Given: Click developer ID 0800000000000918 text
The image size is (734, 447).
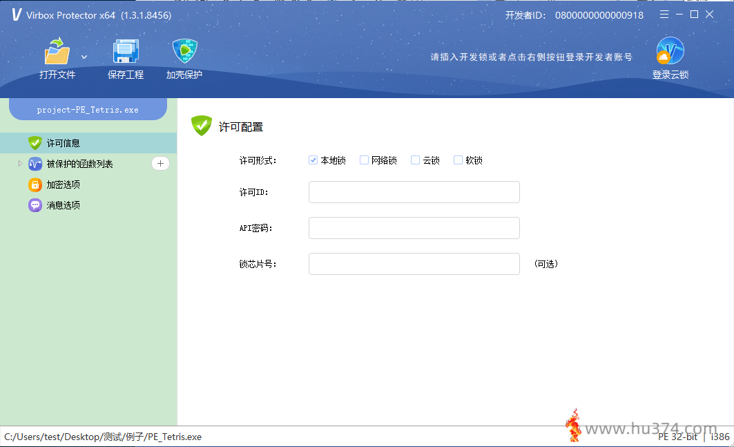Looking at the screenshot, I should click(599, 15).
